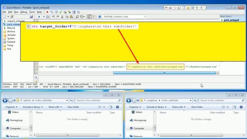Sort by Name column in the unziphere window

click(x=163, y=112)
